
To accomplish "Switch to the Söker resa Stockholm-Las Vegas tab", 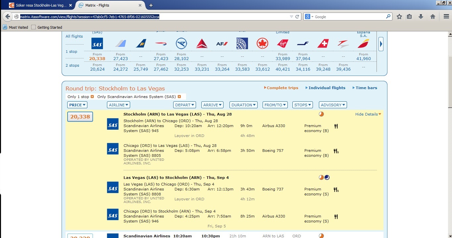I will [x=38, y=5].
